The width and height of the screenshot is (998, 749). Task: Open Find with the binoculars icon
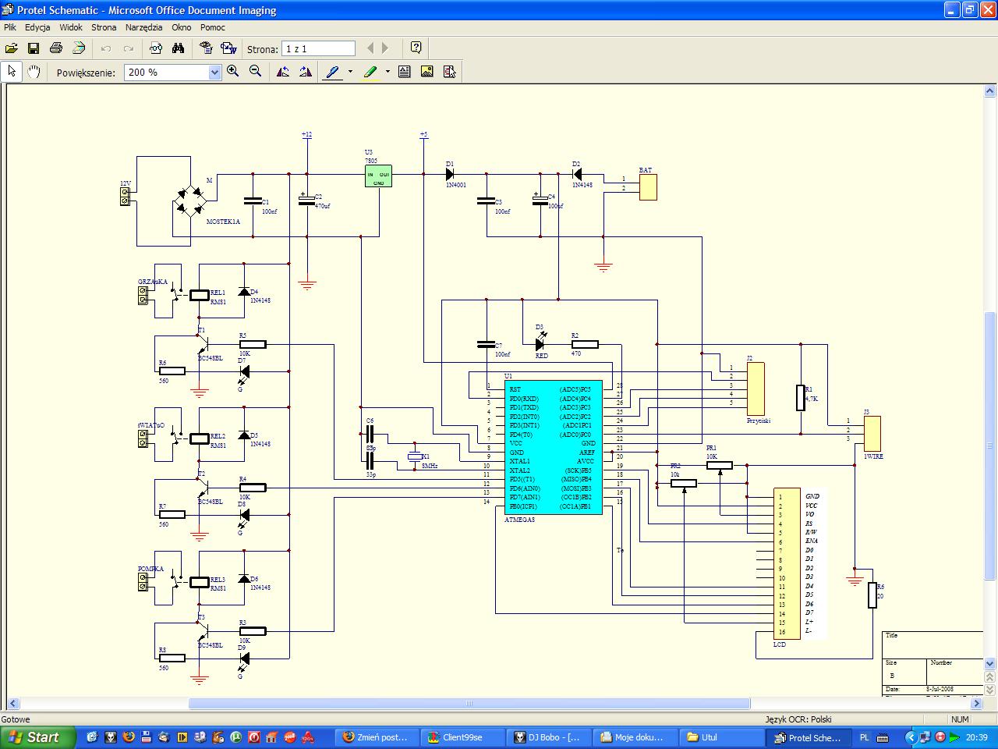(178, 48)
